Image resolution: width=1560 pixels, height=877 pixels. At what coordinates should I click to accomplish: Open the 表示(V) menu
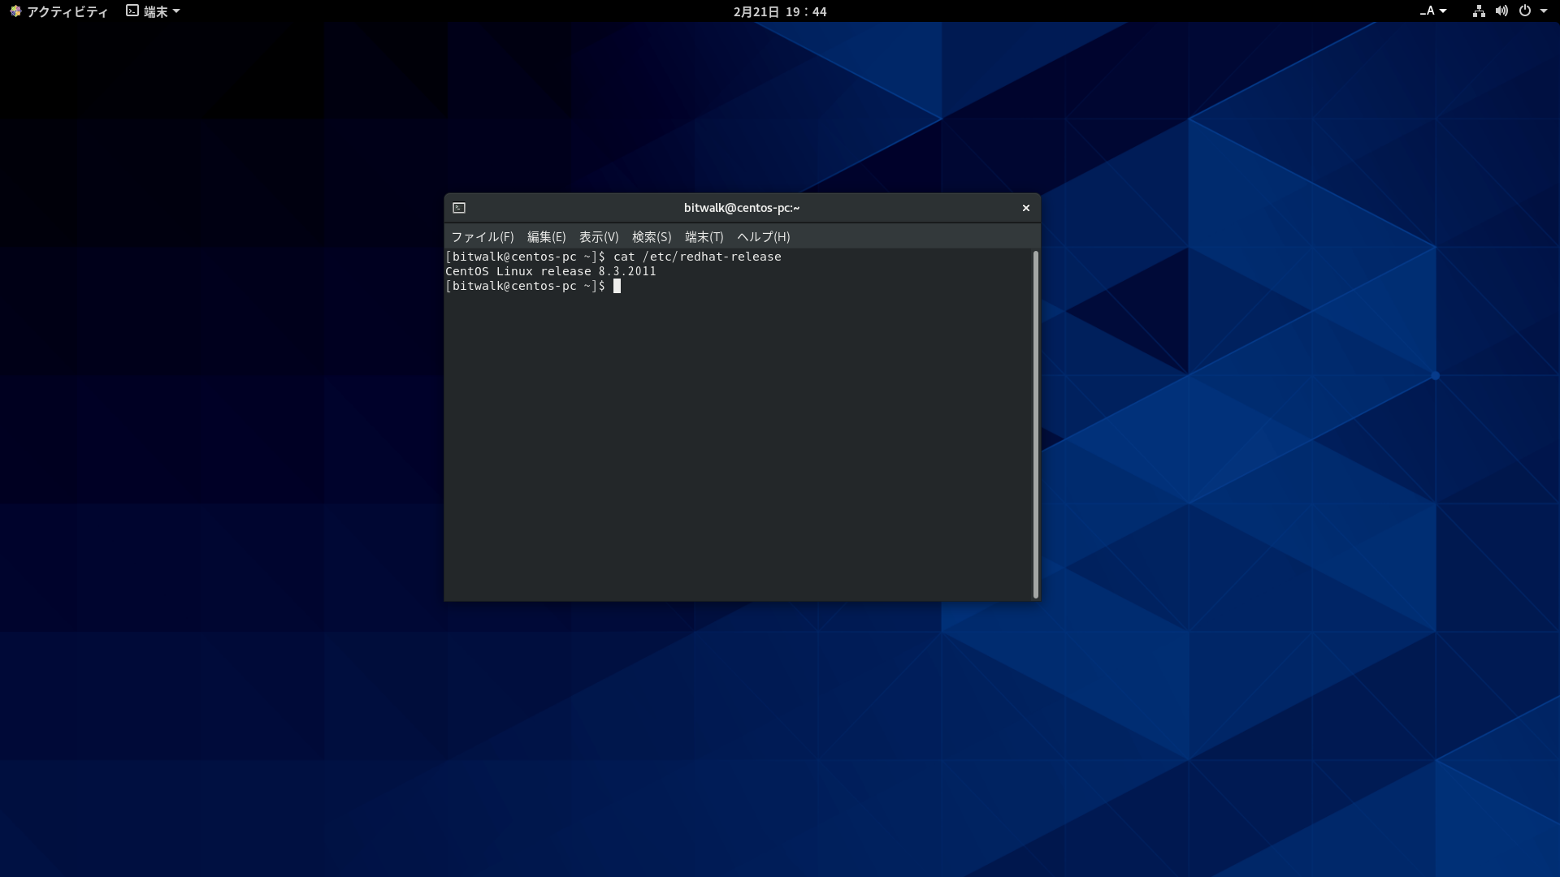599,237
